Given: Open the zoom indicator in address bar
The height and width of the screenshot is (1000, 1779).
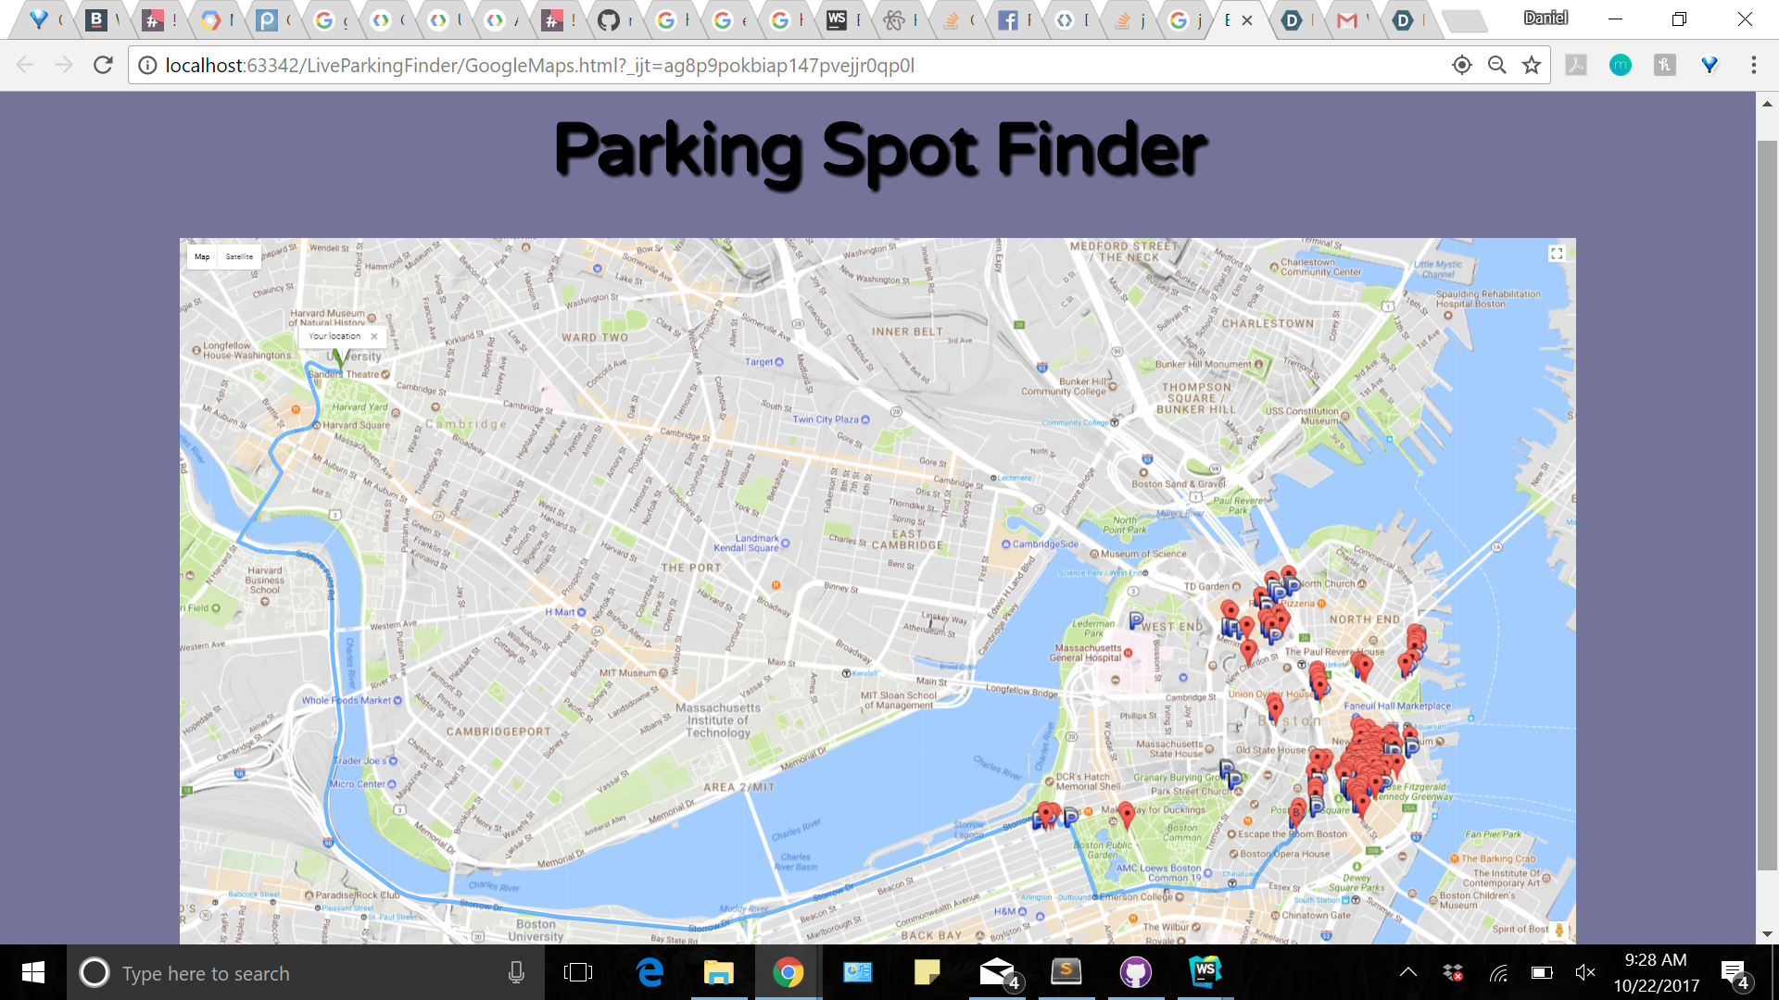Looking at the screenshot, I should (x=1496, y=65).
